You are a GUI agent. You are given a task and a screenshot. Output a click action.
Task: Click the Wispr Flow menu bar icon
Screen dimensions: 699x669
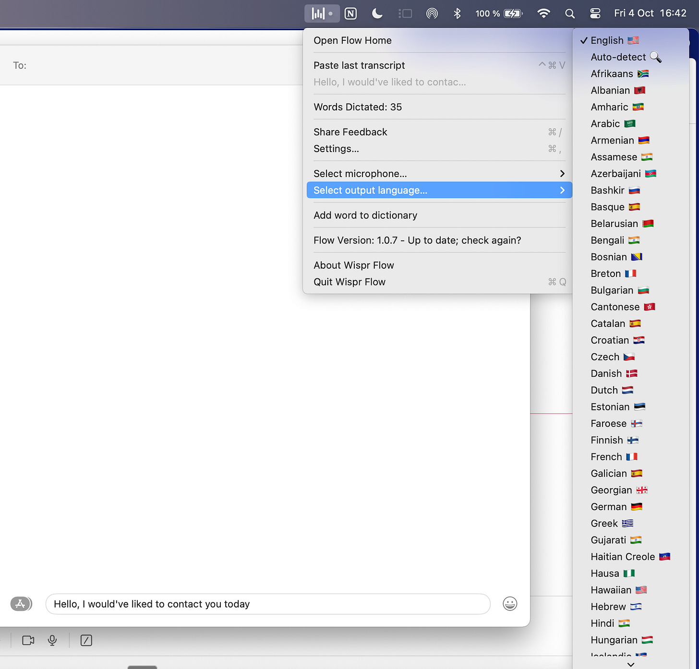tap(322, 13)
